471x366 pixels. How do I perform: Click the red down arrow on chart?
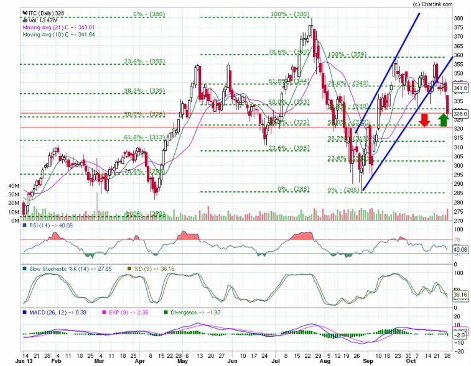point(424,120)
